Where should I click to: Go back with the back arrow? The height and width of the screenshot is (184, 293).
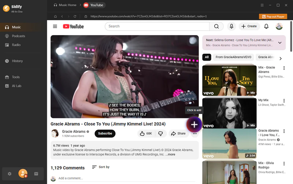[62, 16]
